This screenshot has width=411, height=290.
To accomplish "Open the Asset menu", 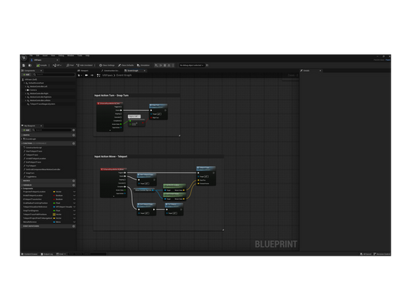I will coord(45,55).
